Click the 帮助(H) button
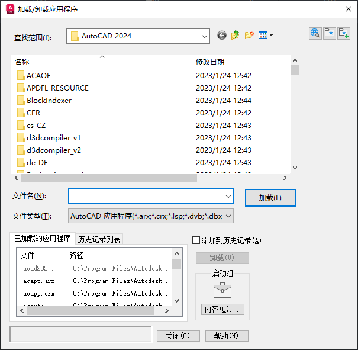The image size is (358, 350). [x=227, y=336]
